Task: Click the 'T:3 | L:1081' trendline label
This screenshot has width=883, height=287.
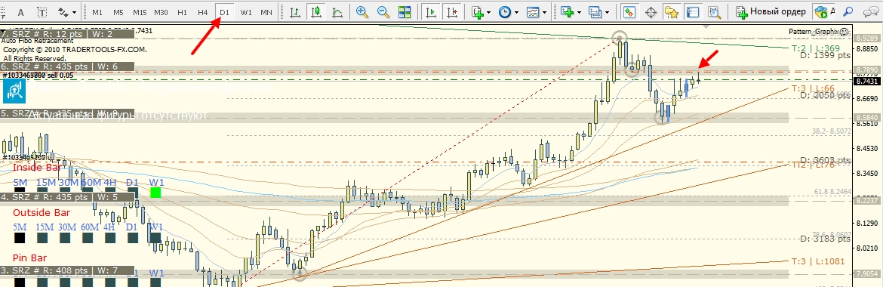Action: [817, 261]
